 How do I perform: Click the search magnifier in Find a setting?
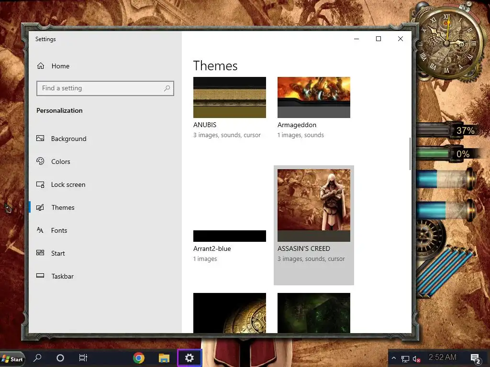pyautogui.click(x=167, y=88)
